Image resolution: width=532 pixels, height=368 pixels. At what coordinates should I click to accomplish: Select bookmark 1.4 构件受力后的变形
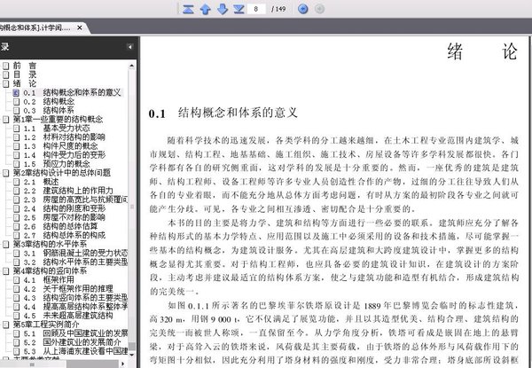click(x=64, y=155)
